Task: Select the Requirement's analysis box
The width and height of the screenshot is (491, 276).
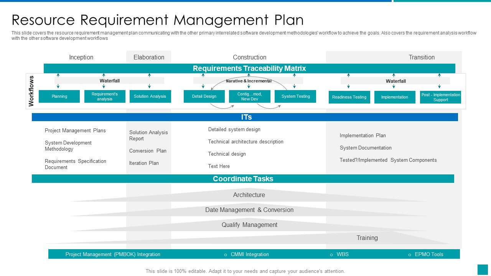Action: [105, 96]
